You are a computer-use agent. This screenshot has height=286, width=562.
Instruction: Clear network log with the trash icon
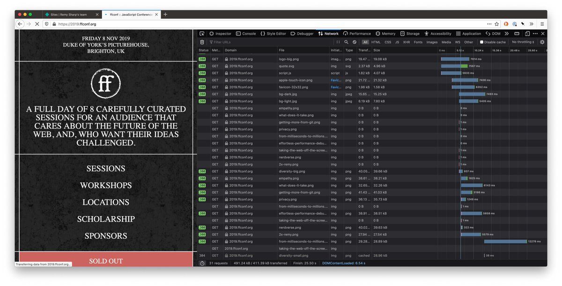(202, 42)
